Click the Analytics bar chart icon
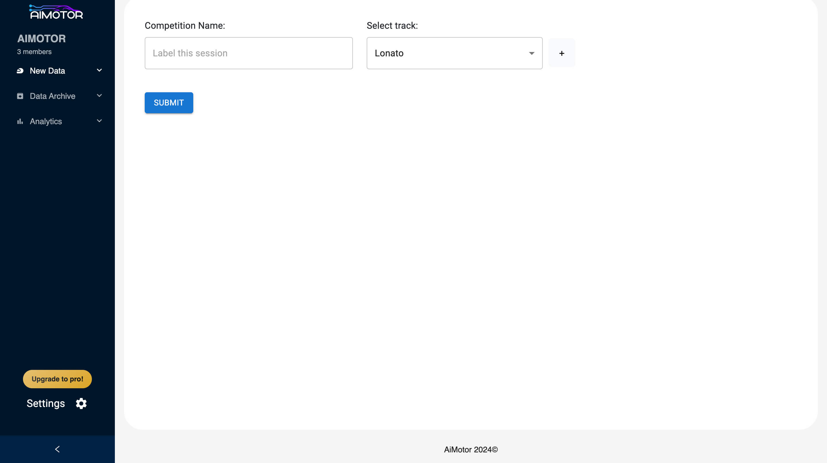 click(20, 122)
